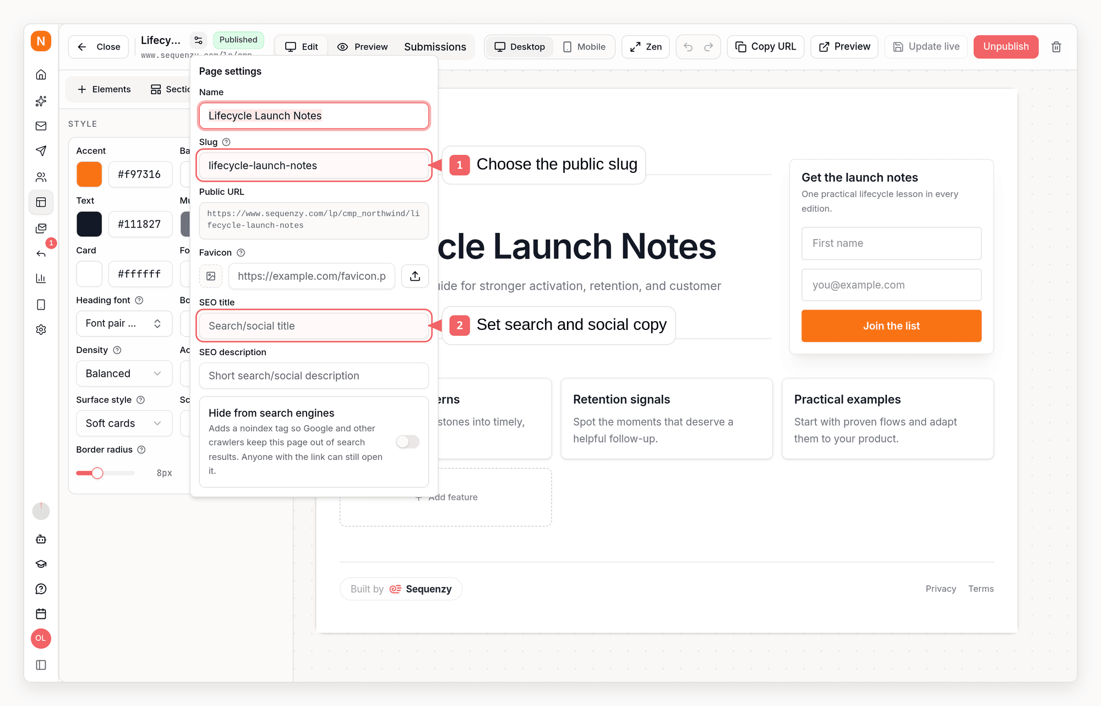
Task: Open the Density Balanced dropdown
Action: coord(124,373)
